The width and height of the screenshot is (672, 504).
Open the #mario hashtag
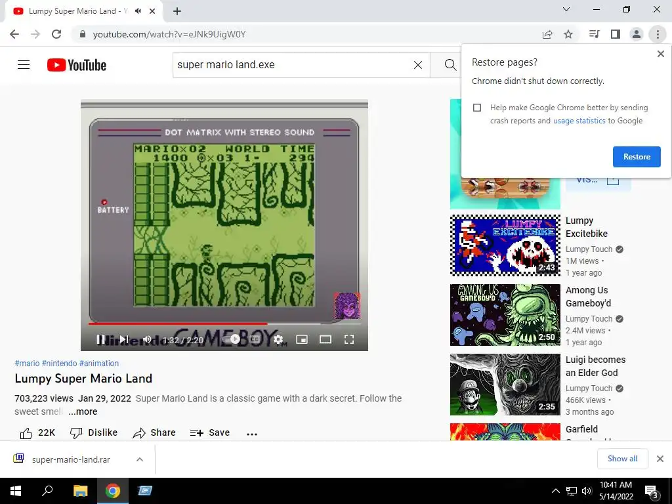pyautogui.click(x=27, y=364)
